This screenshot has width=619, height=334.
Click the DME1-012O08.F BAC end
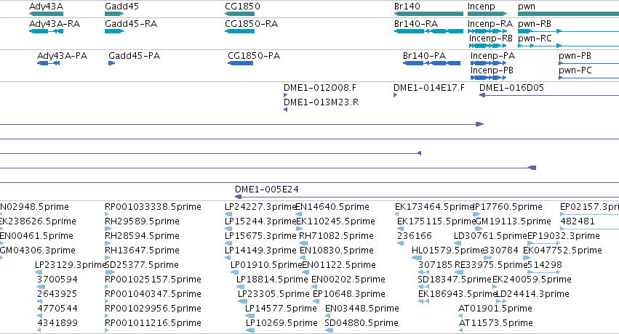[320, 88]
